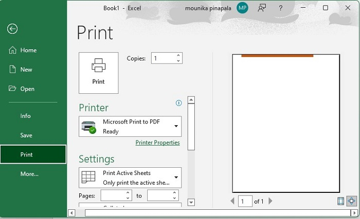This screenshot has width=360, height=219.
Task: Toggle Show Margins in preview
Action: [340, 201]
